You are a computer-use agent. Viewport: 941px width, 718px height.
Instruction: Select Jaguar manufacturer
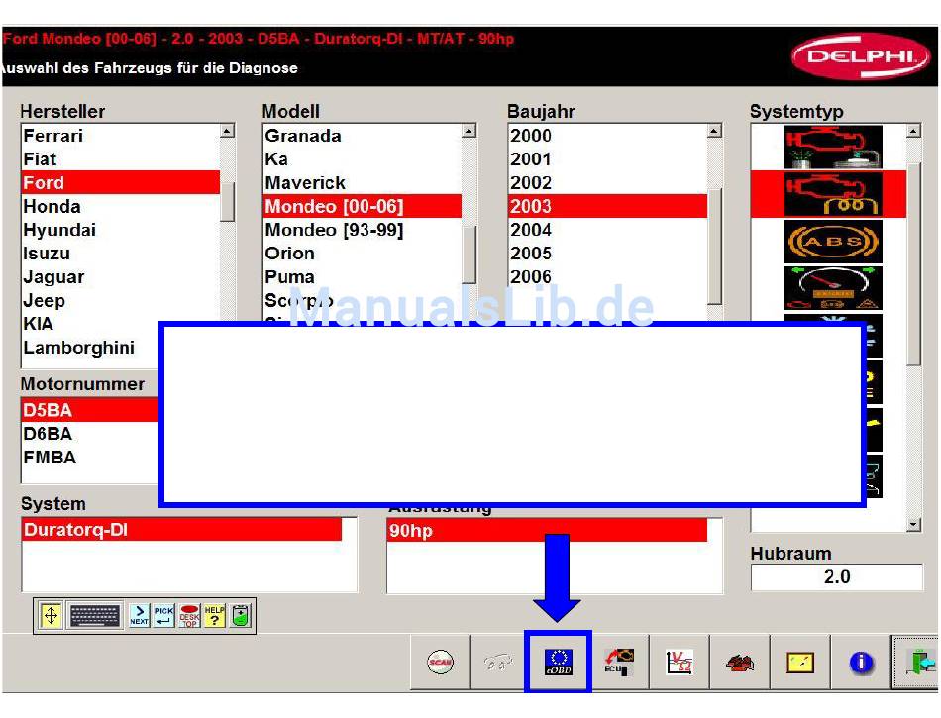tap(121, 276)
